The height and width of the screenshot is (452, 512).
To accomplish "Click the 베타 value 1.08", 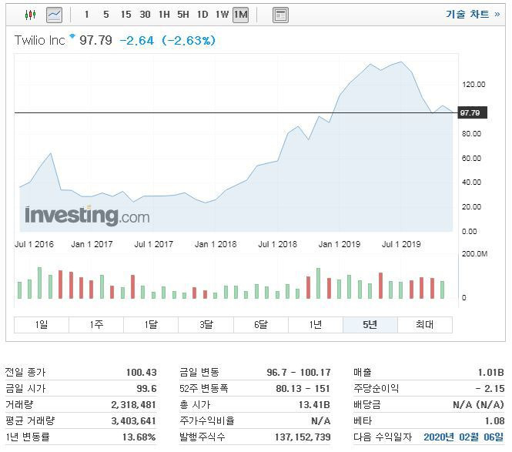I will [x=495, y=420].
